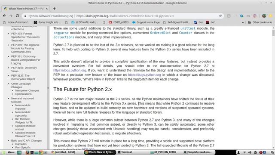
Task: Follow the Counter class link
Action: (186, 33)
